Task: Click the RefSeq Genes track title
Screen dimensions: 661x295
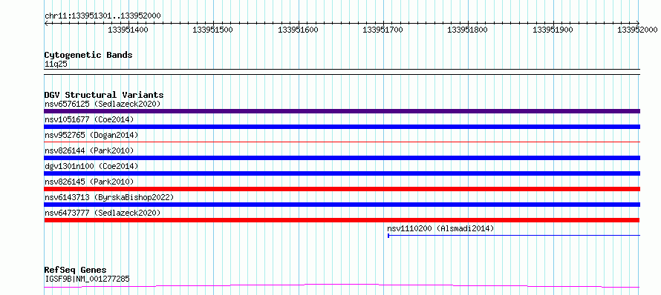Action: [75, 271]
